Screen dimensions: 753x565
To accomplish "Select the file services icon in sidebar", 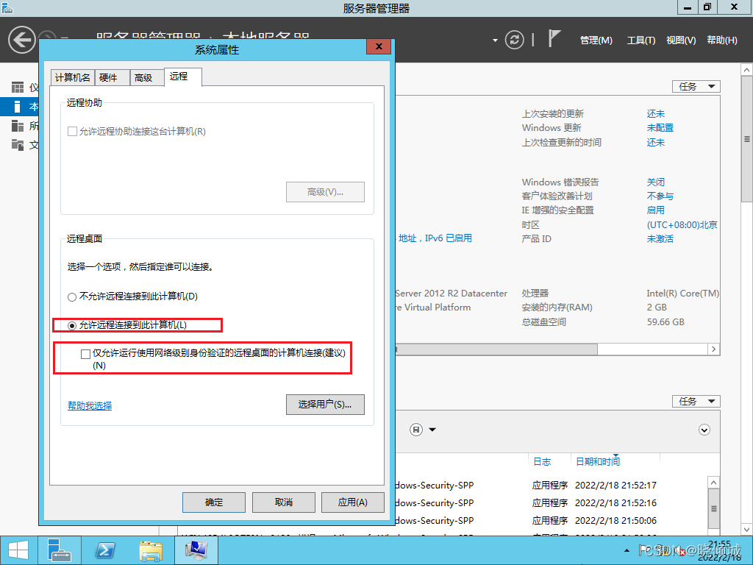I will (18, 145).
